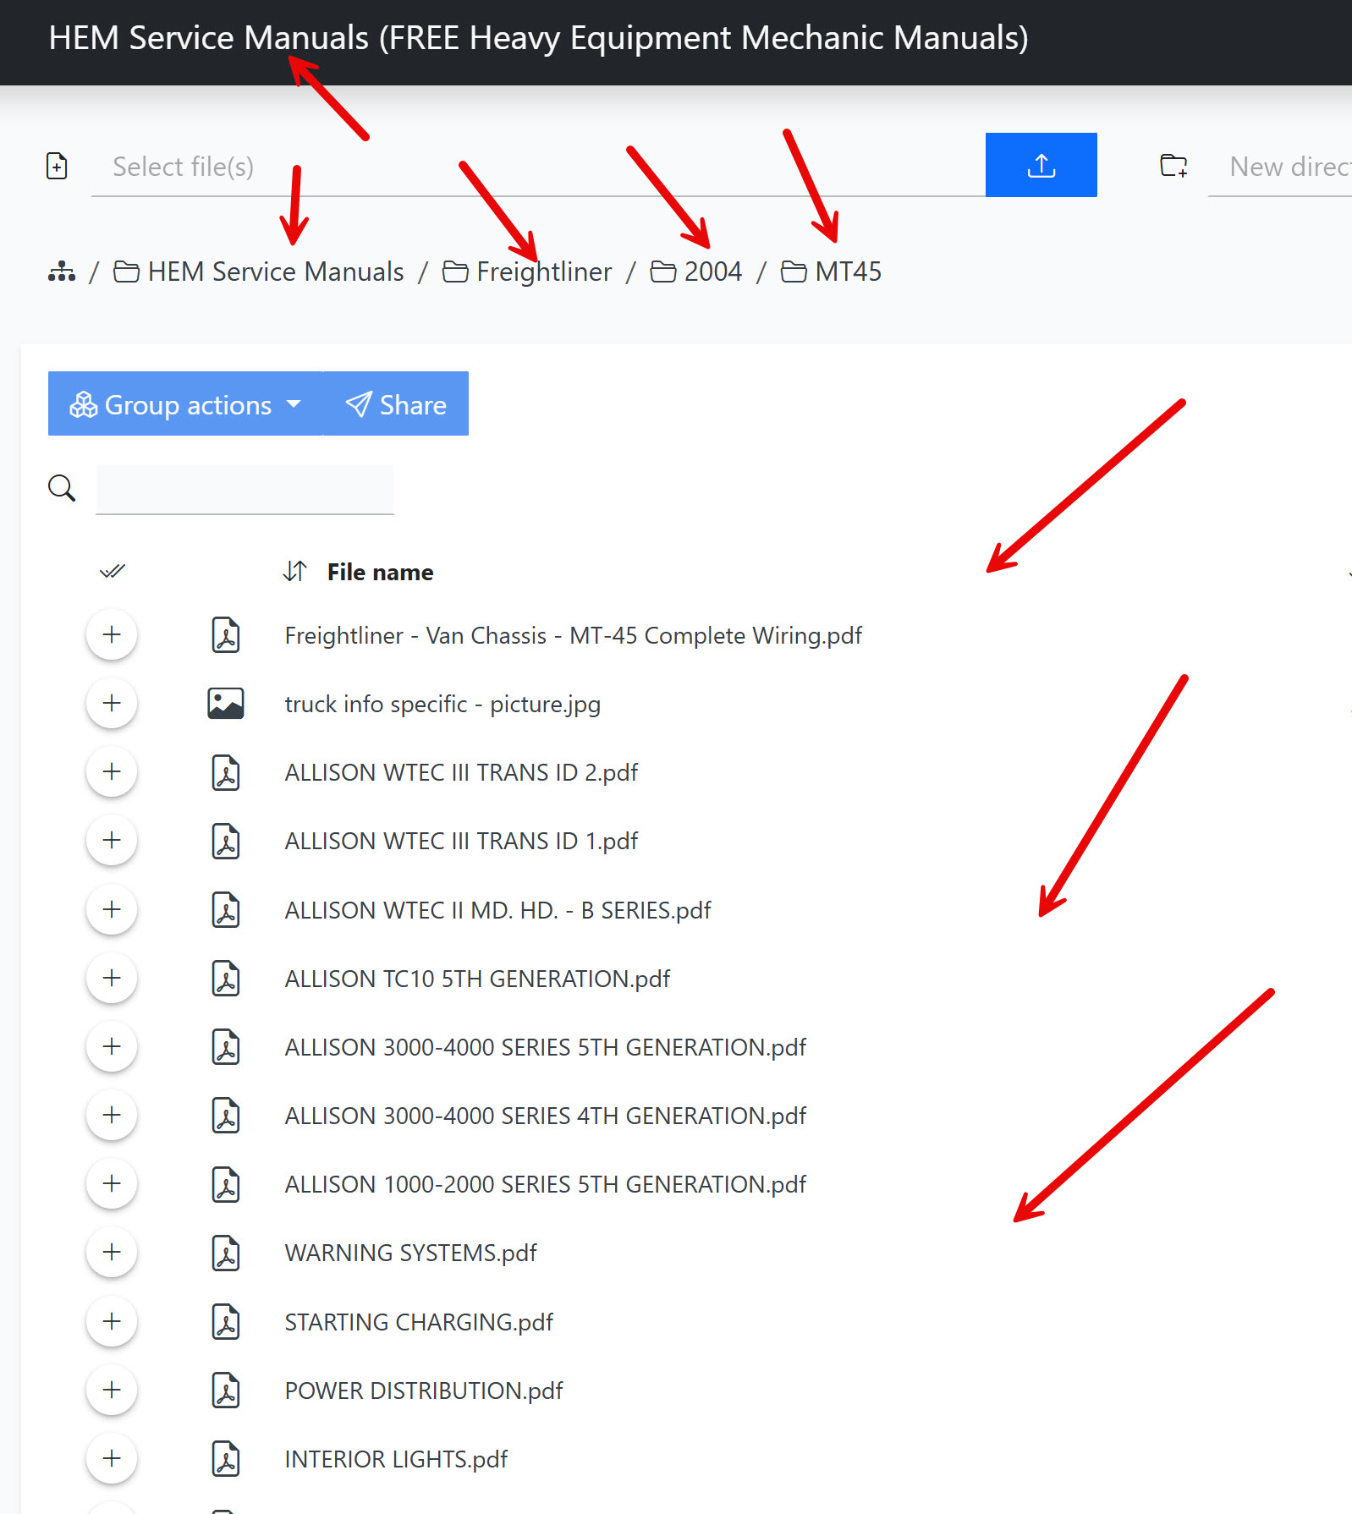
Task: Expand plus for INTERIOR LIGHTS.pdf
Action: pos(112,1458)
